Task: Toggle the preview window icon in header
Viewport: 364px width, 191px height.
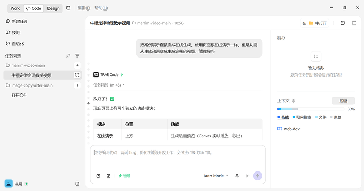Action: (343, 23)
